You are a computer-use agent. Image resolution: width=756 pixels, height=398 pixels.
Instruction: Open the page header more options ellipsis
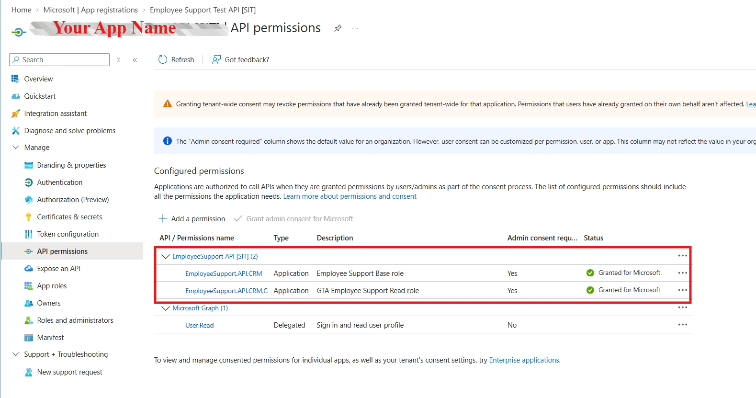[x=355, y=28]
